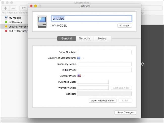
Task: Click the Save Changes button
Action: [125, 113]
